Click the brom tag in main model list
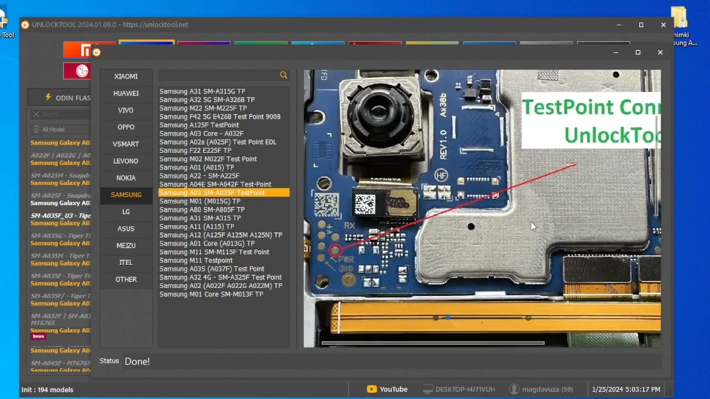The height and width of the screenshot is (399, 710). 38,336
